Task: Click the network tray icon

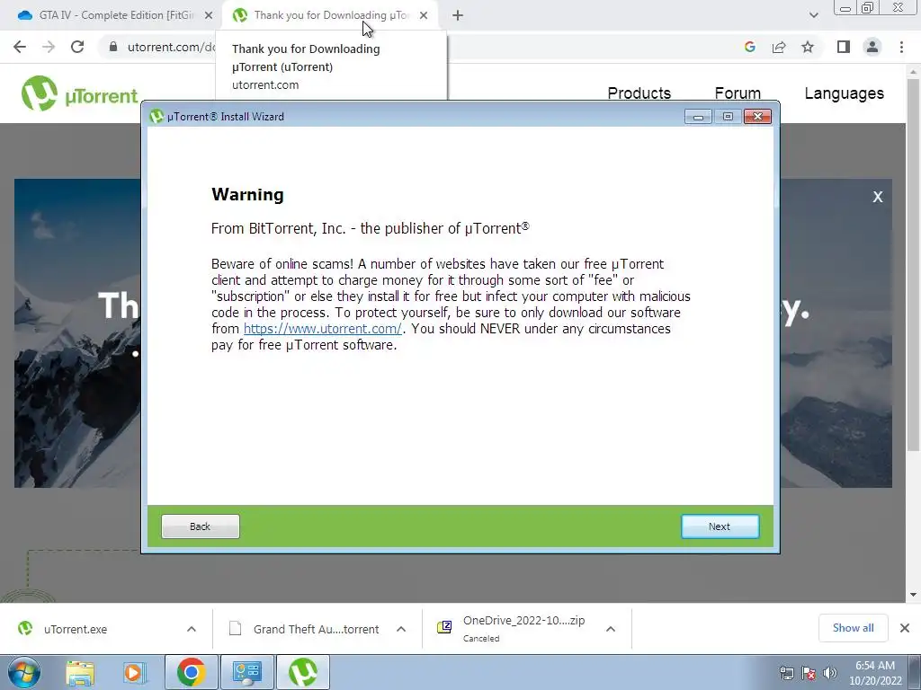Action: [786, 673]
